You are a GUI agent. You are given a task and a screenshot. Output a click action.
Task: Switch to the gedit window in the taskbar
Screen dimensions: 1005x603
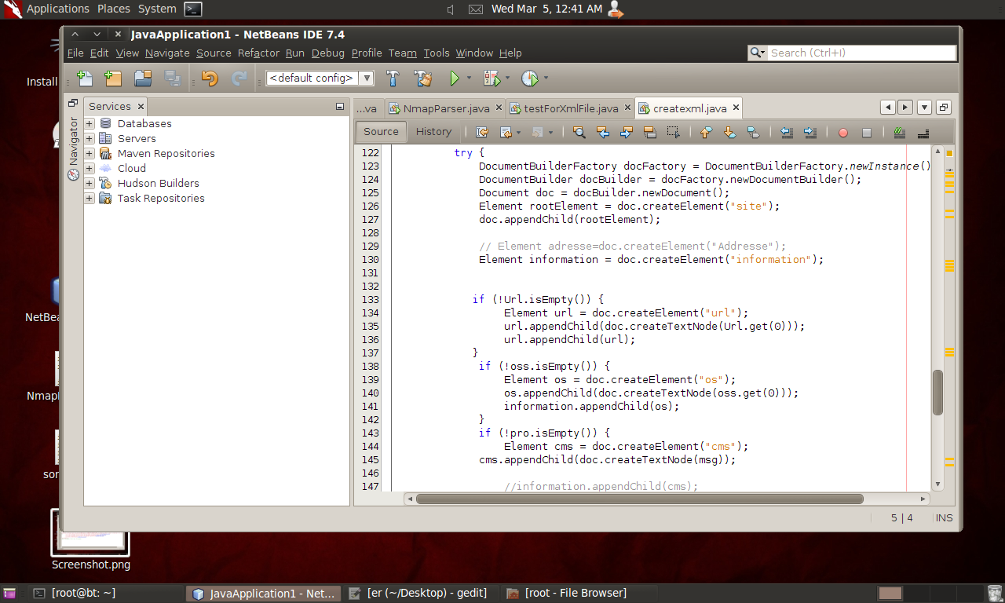click(419, 593)
